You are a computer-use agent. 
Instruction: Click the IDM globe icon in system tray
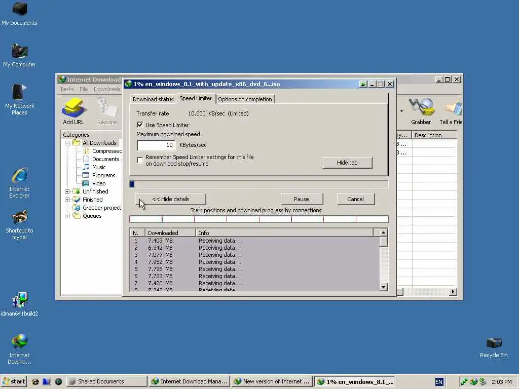(x=474, y=382)
